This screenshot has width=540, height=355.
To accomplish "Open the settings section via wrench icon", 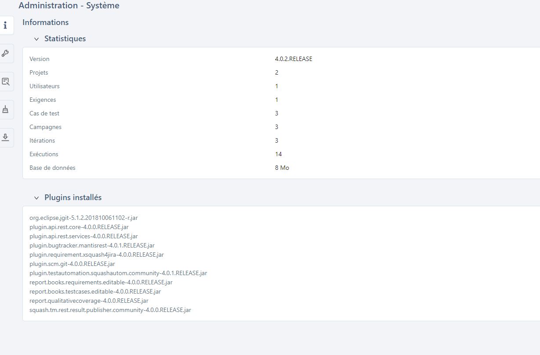I will coord(5,54).
